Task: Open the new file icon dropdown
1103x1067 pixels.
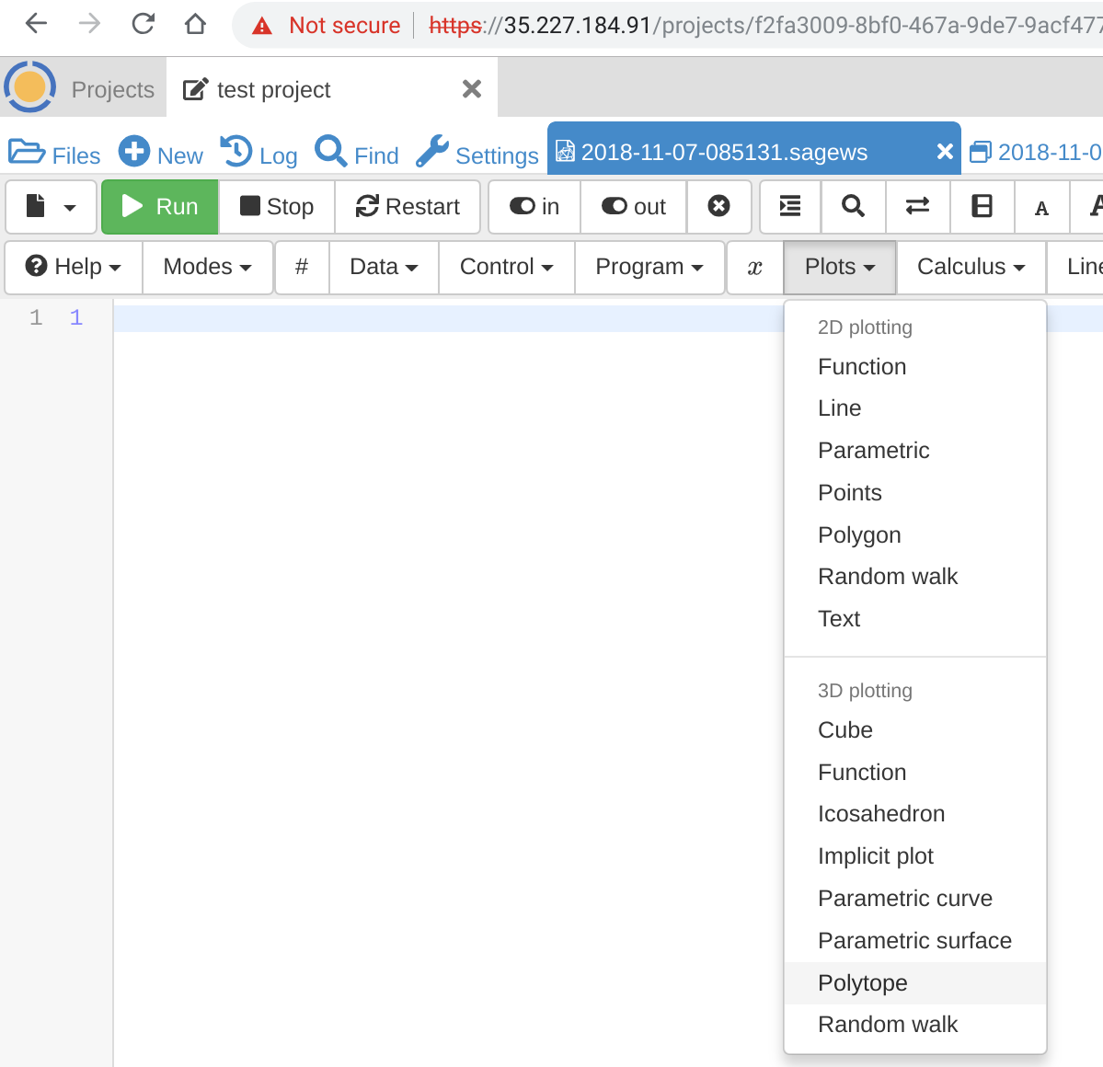Action: click(52, 207)
